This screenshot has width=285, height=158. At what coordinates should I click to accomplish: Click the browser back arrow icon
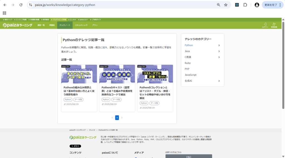[x=5, y=5]
